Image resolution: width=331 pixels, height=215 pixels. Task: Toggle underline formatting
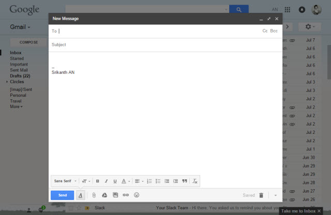click(x=115, y=181)
